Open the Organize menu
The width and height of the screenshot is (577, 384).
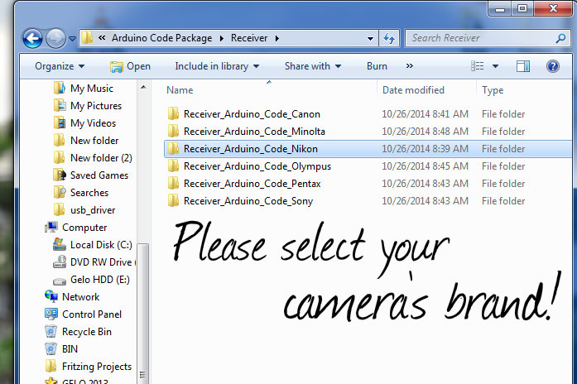pos(60,66)
